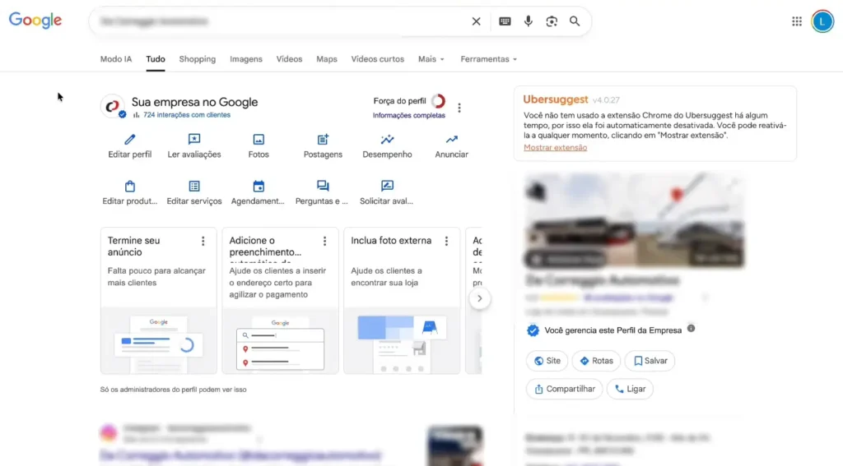Click the info icon beside Perfil da Empresa
Image resolution: width=843 pixels, height=466 pixels.
coord(691,329)
